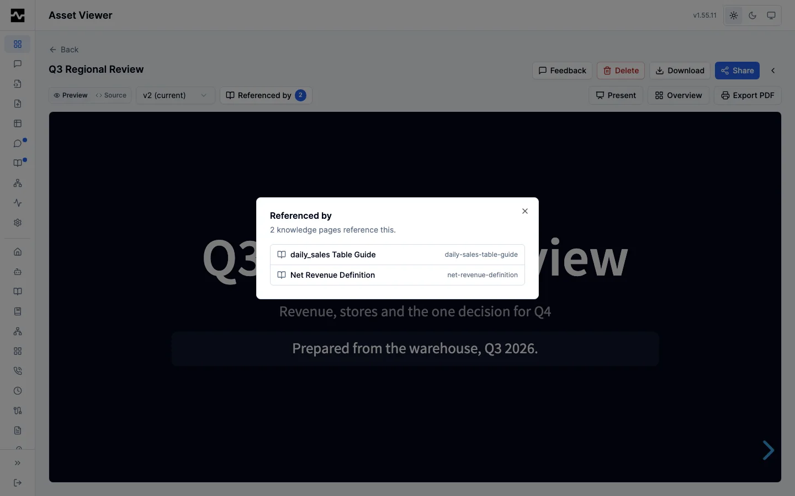Screen dimensions: 795x496
Task: Open the robot agent sidebar icon
Action: tap(18, 272)
